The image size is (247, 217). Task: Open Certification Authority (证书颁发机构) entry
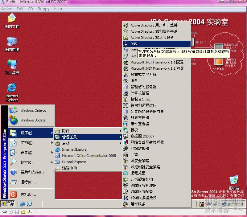[157, 179]
